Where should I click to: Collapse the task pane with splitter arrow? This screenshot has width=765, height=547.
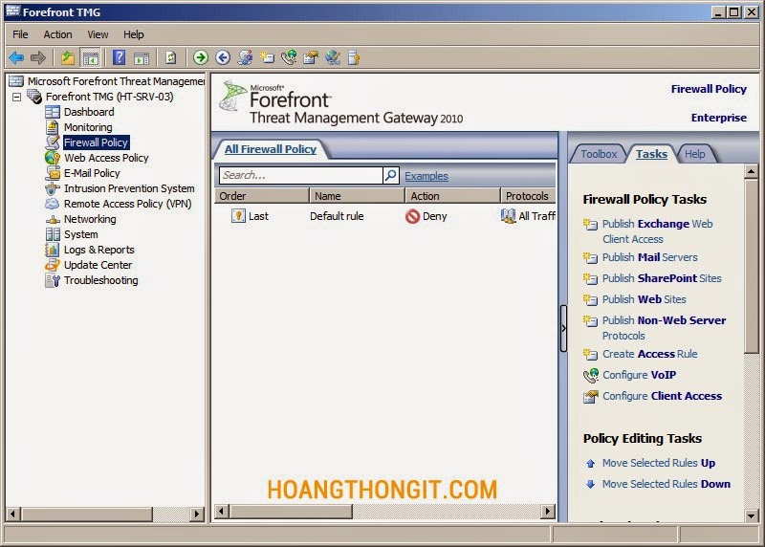[x=563, y=328]
